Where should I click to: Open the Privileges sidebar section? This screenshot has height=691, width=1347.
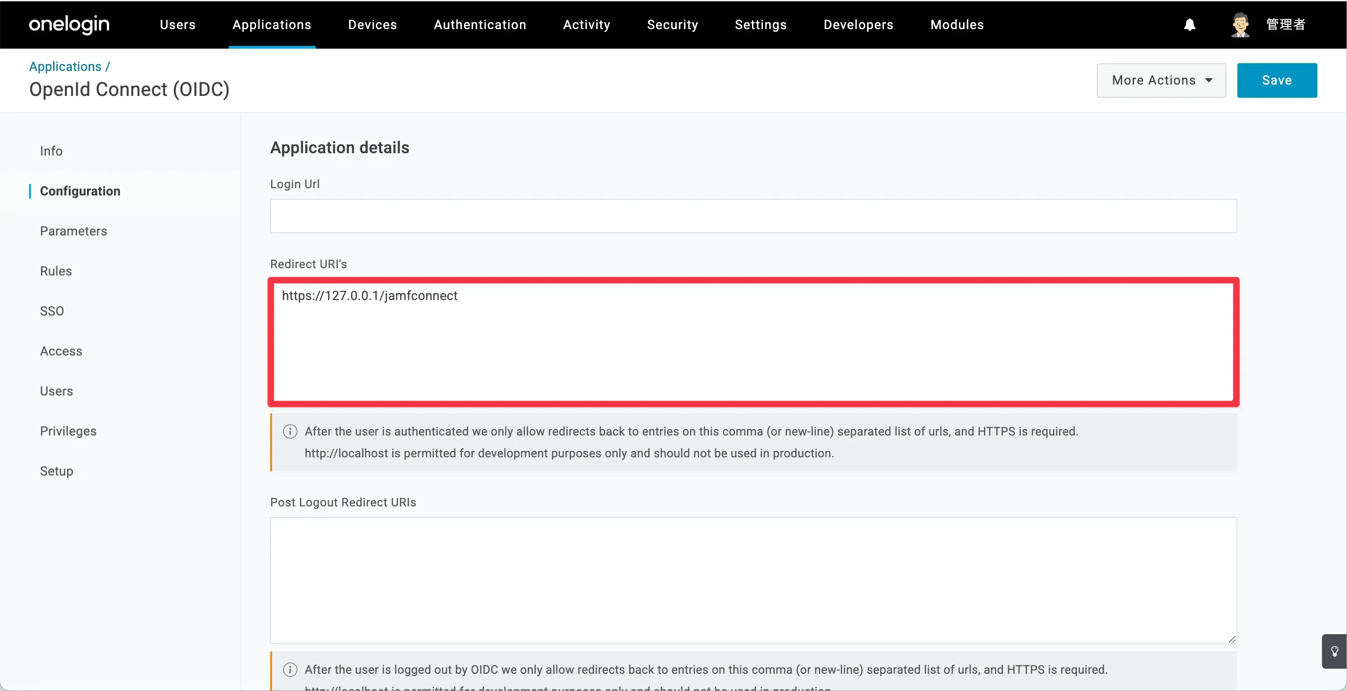68,431
